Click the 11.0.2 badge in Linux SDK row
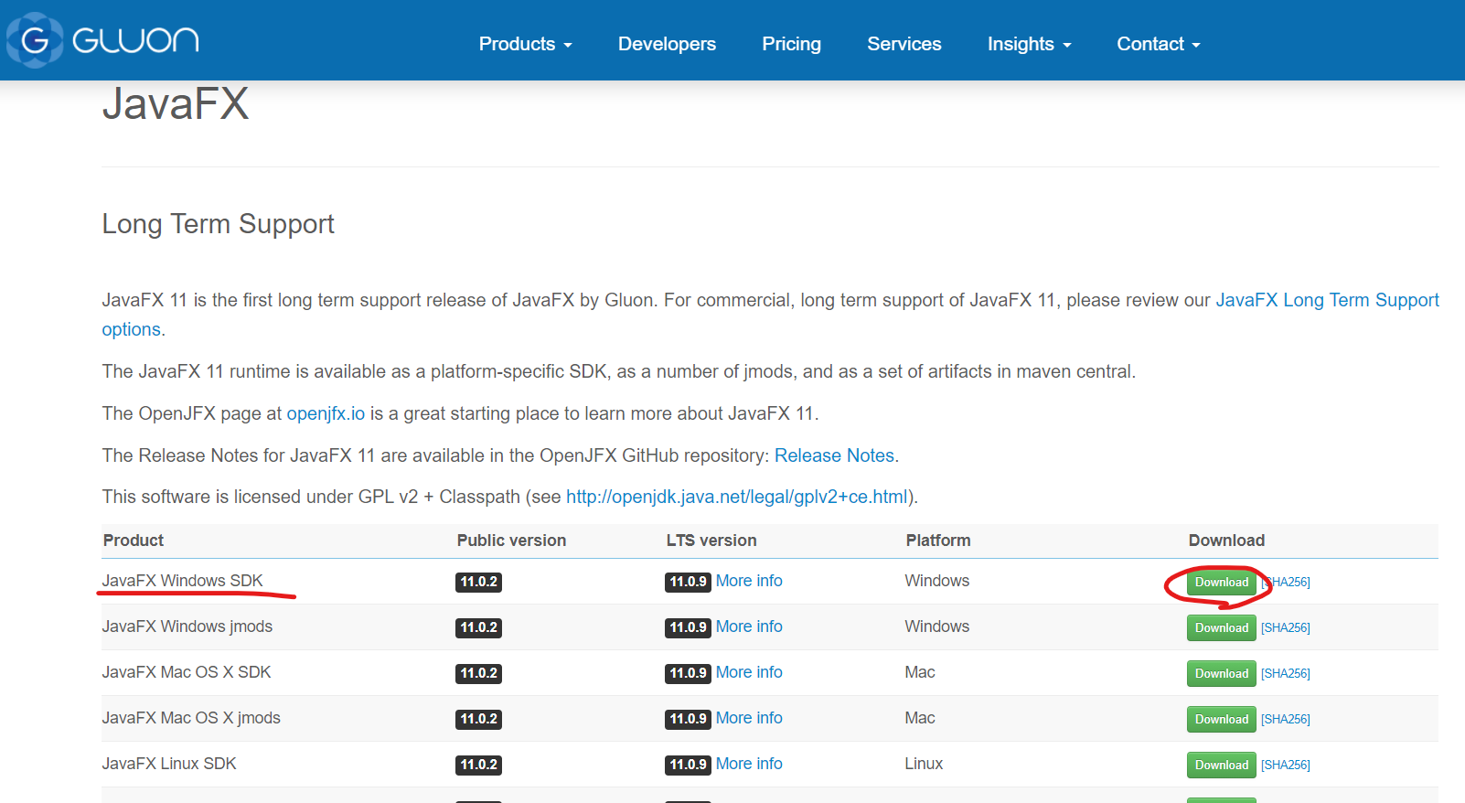The height and width of the screenshot is (803, 1465). point(478,765)
